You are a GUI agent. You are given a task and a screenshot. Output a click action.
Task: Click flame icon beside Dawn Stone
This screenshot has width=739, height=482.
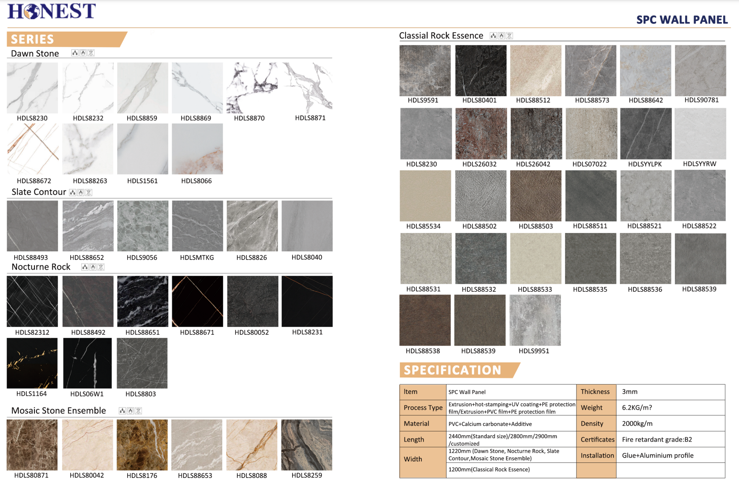pyautogui.click(x=83, y=53)
